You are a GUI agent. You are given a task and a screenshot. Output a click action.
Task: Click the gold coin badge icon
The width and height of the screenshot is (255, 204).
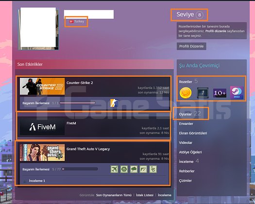click(x=186, y=93)
